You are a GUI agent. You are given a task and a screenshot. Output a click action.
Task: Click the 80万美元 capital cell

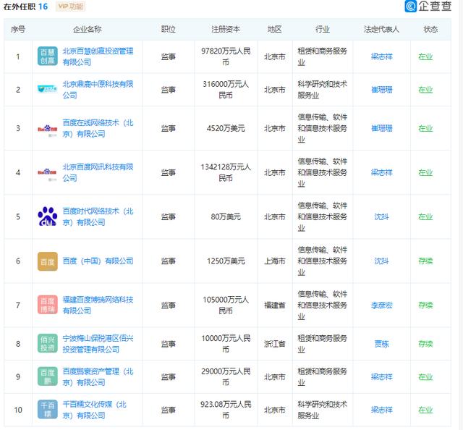tap(226, 217)
